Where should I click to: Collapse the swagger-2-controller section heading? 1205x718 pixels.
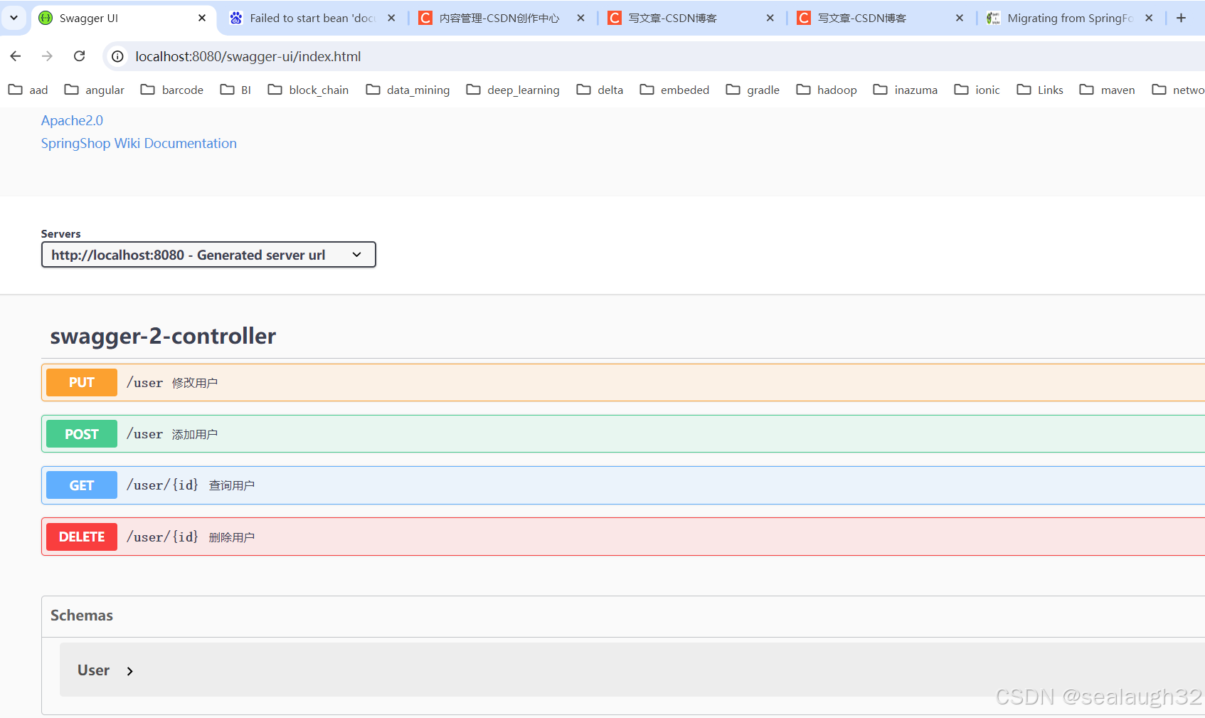(163, 336)
